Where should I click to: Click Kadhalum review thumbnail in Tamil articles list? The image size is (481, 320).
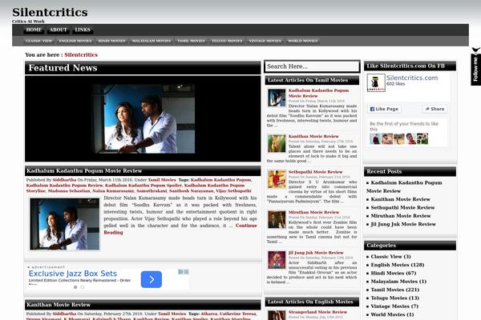point(277,98)
